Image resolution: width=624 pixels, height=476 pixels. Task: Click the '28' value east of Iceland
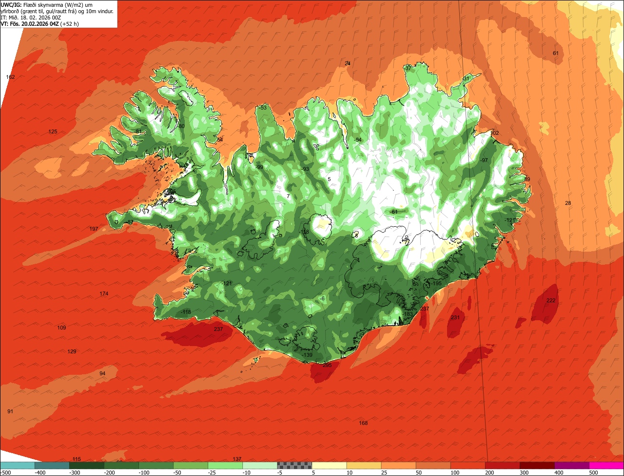click(x=568, y=203)
